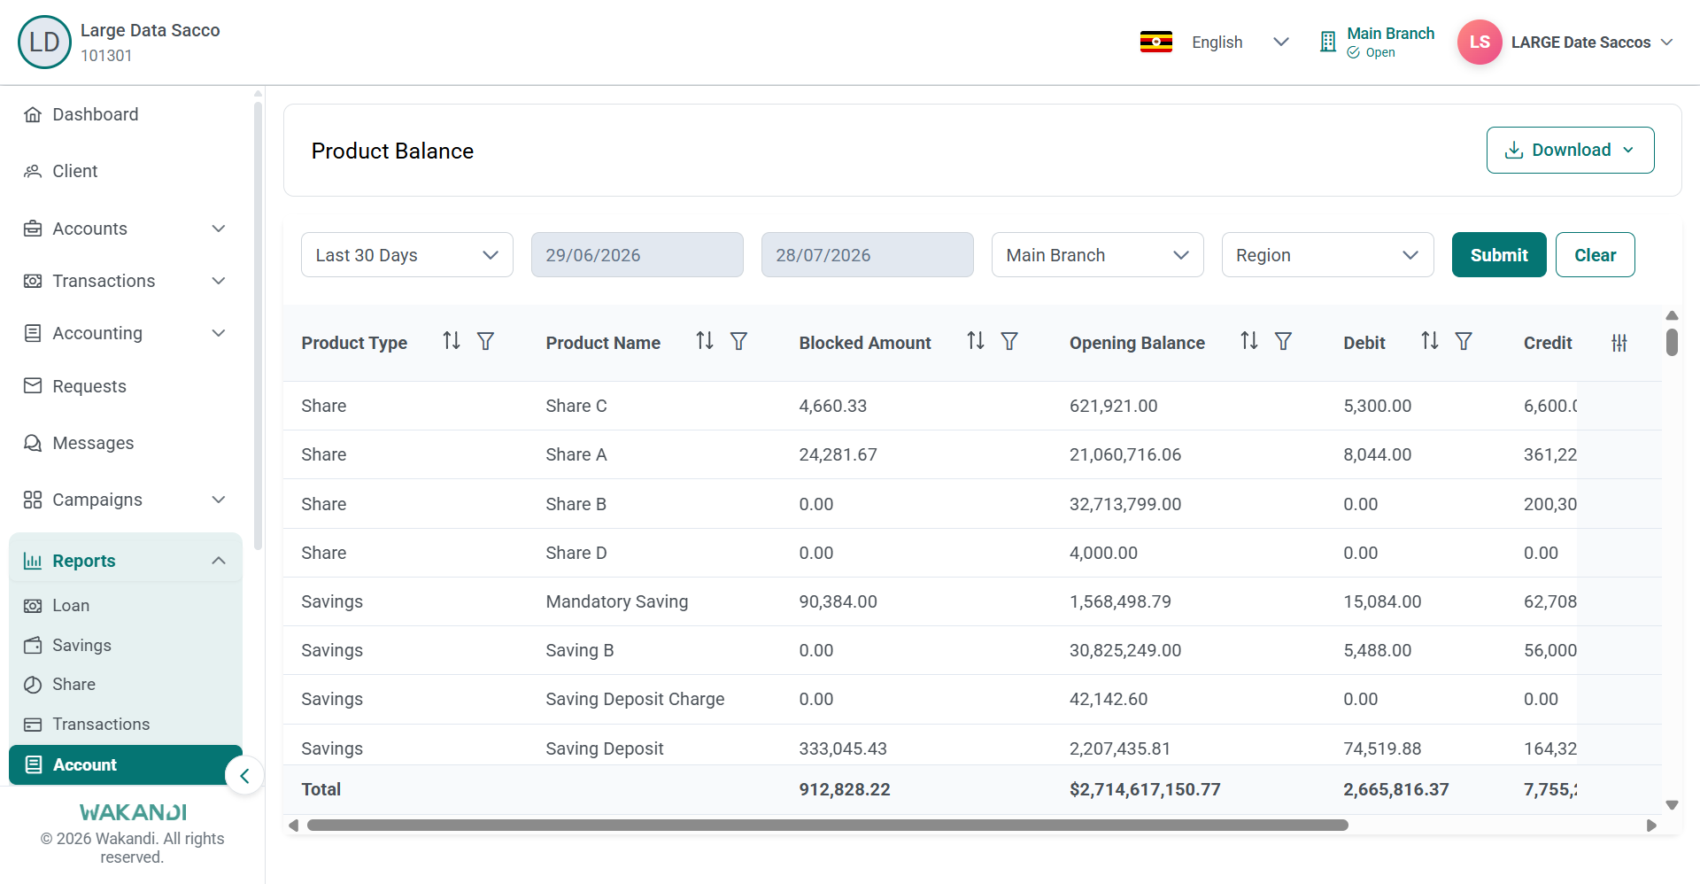Click the LD organization logo
The width and height of the screenshot is (1700, 884).
tap(44, 42)
